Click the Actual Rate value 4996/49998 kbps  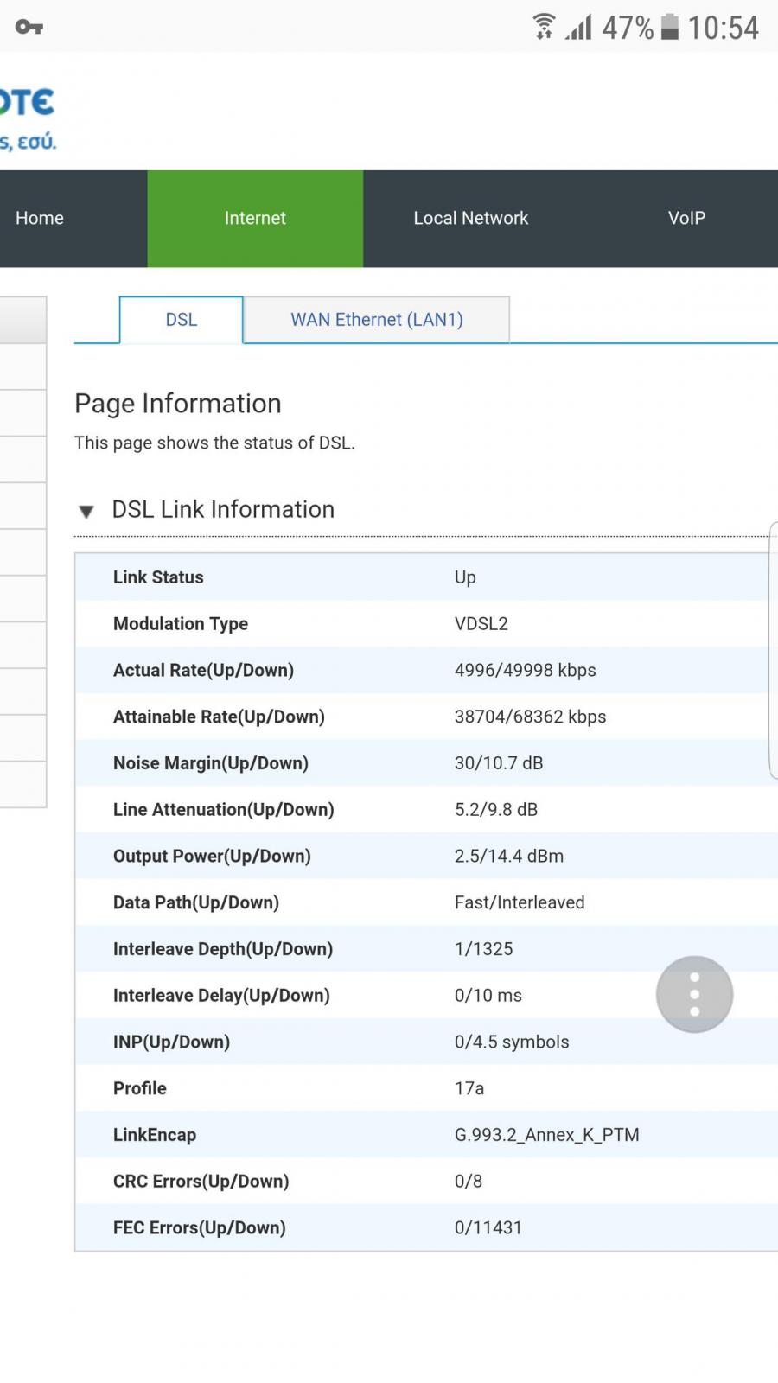[x=525, y=670]
